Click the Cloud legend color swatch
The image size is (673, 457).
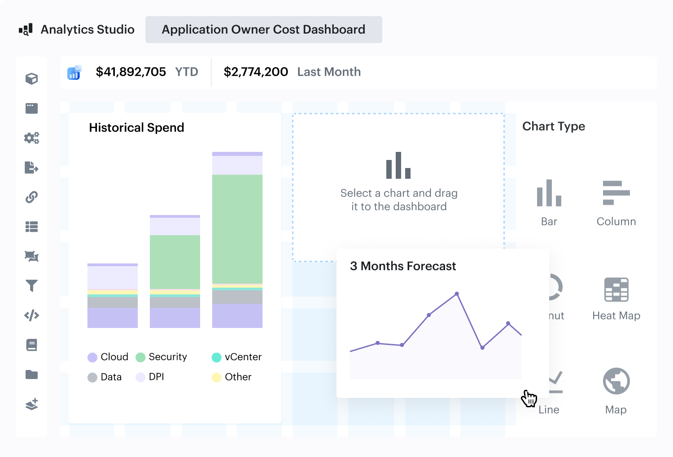[92, 358]
